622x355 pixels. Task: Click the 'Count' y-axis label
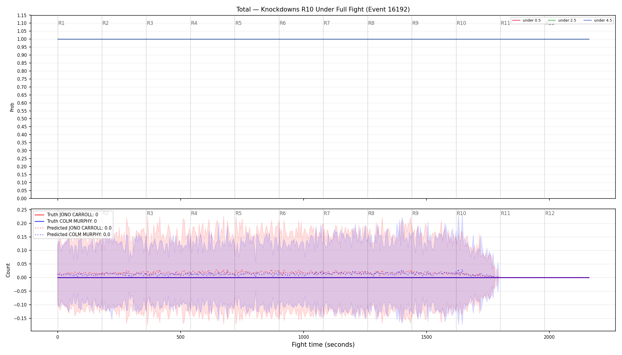(x=8, y=270)
